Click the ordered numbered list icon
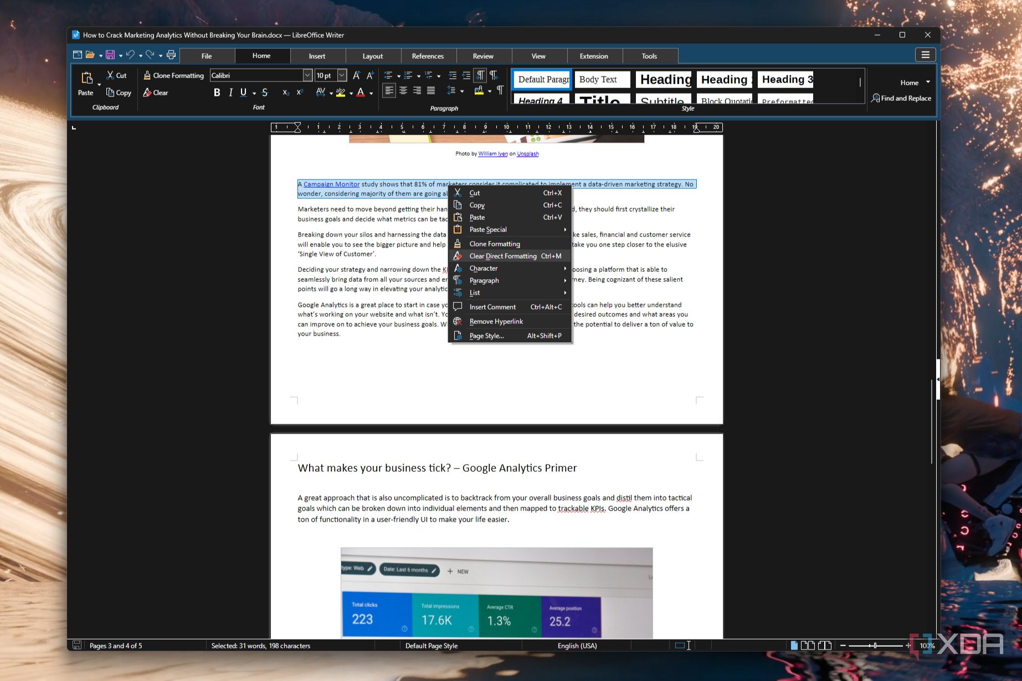Screen dimensions: 1022x681 (408, 75)
